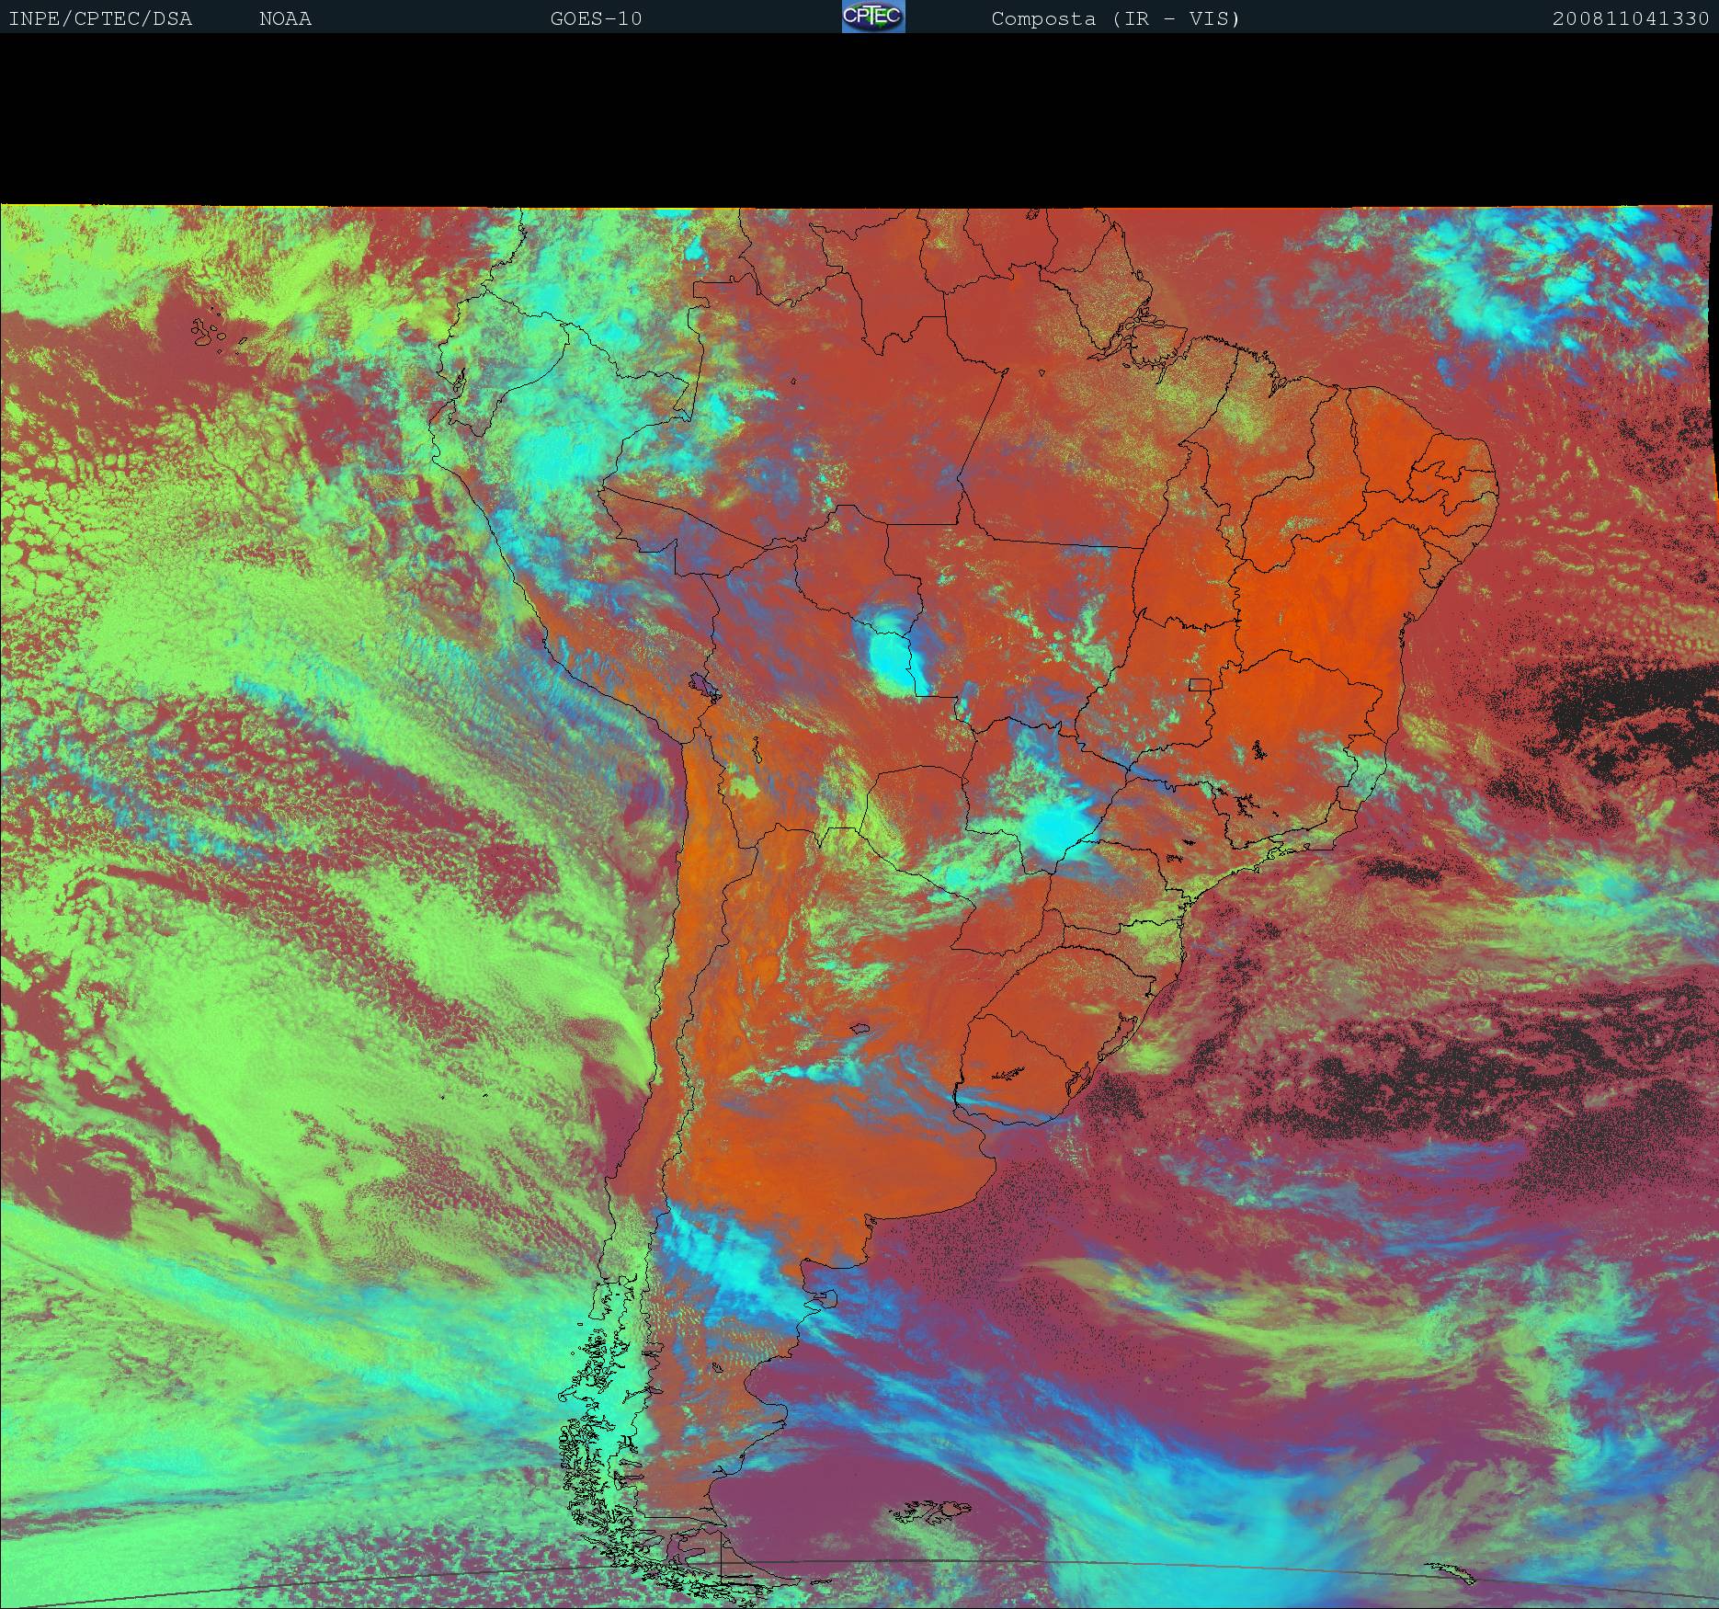Select the NOAA text in the header
Screen dimensions: 1719x1609
coord(285,18)
